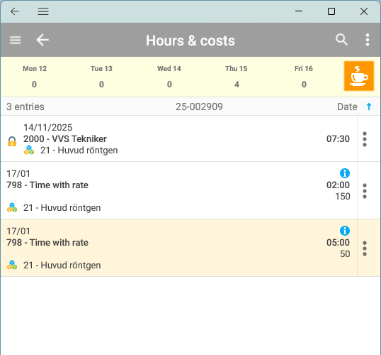Open options menu for the 05:00 entry

(365, 248)
